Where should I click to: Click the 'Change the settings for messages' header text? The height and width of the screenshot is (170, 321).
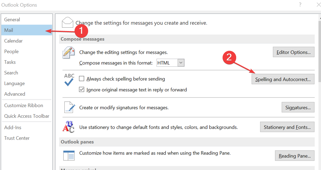[x=141, y=23]
